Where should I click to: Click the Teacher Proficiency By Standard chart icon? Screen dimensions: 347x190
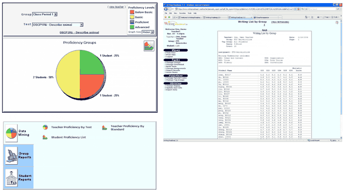[105, 128]
